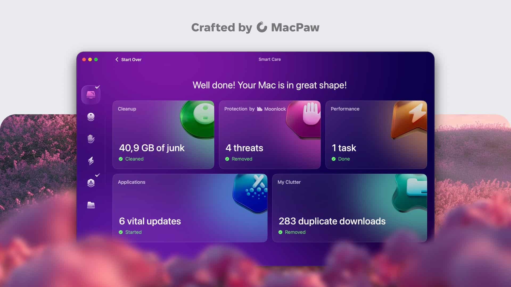The image size is (511, 287).
Task: Click the Smart Care window title
Action: click(270, 59)
